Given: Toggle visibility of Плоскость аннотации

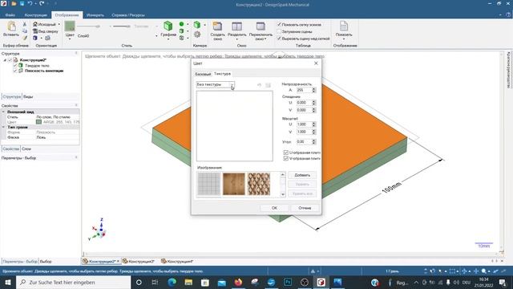Looking at the screenshot, I should point(15,71).
